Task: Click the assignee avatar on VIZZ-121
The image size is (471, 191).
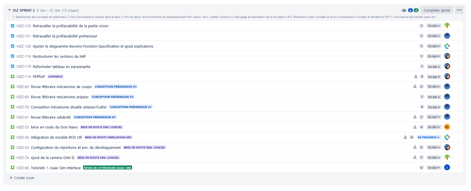Action: tap(447, 36)
